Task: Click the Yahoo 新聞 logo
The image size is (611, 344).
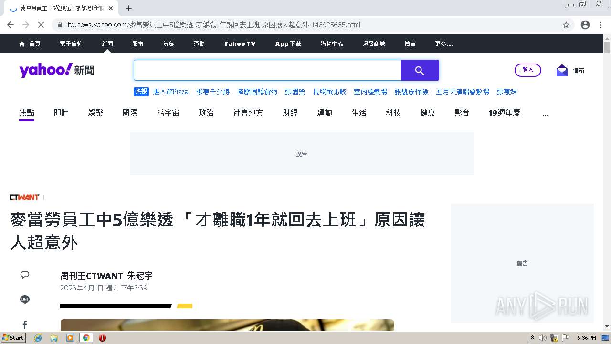Action: pyautogui.click(x=57, y=70)
